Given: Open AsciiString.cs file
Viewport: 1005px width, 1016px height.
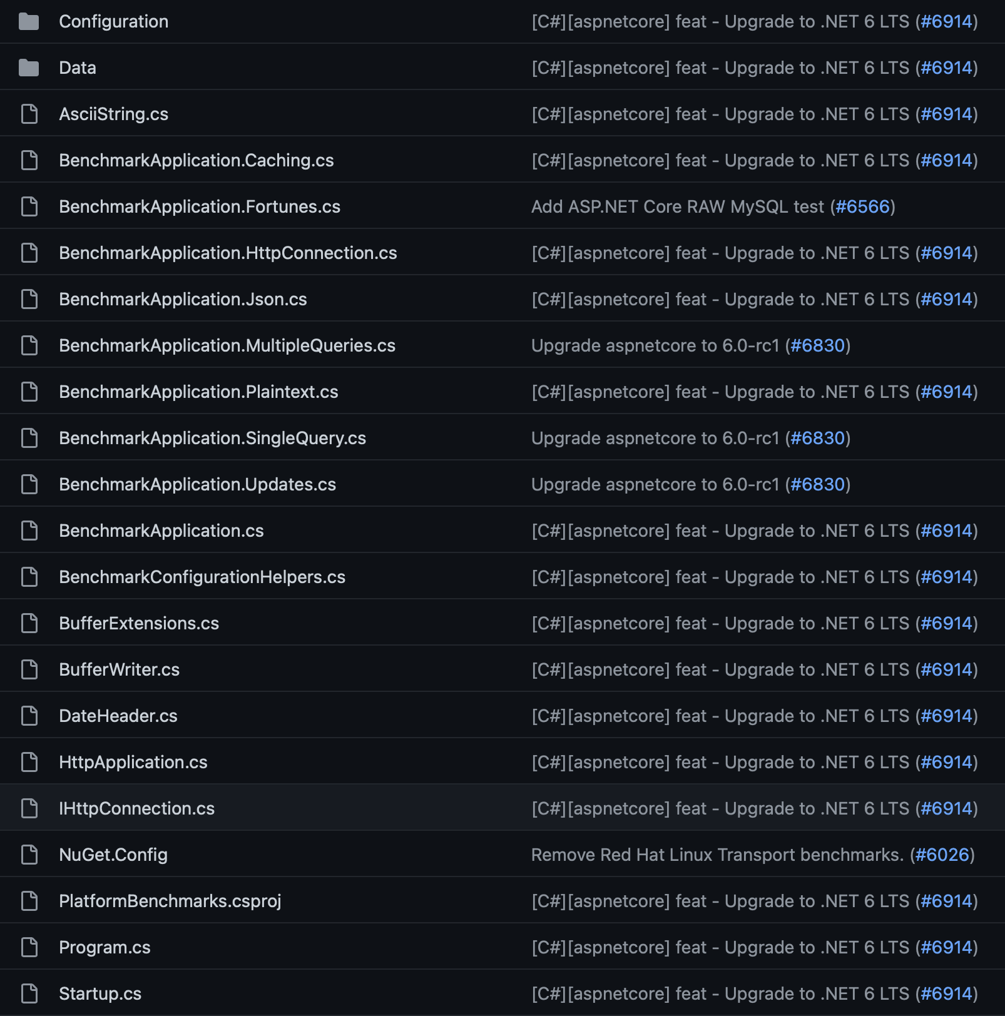Looking at the screenshot, I should (114, 114).
